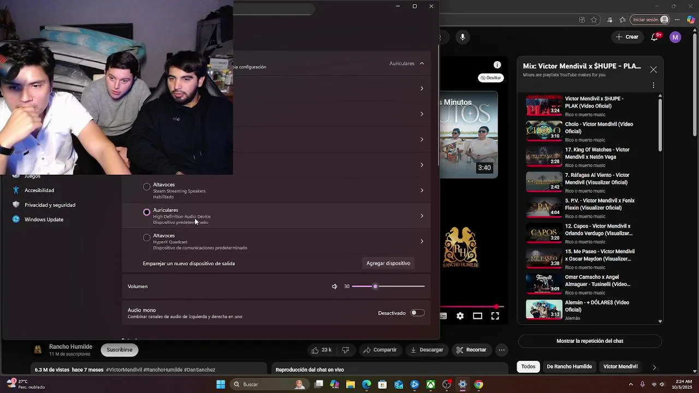
Task: Expand Auriculares device details chevron
Action: pos(422,216)
